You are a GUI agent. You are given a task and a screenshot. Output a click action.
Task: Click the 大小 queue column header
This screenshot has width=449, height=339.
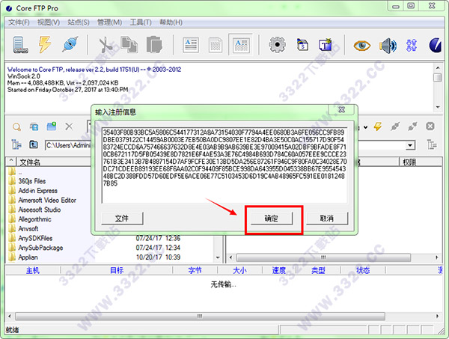pyautogui.click(x=239, y=270)
